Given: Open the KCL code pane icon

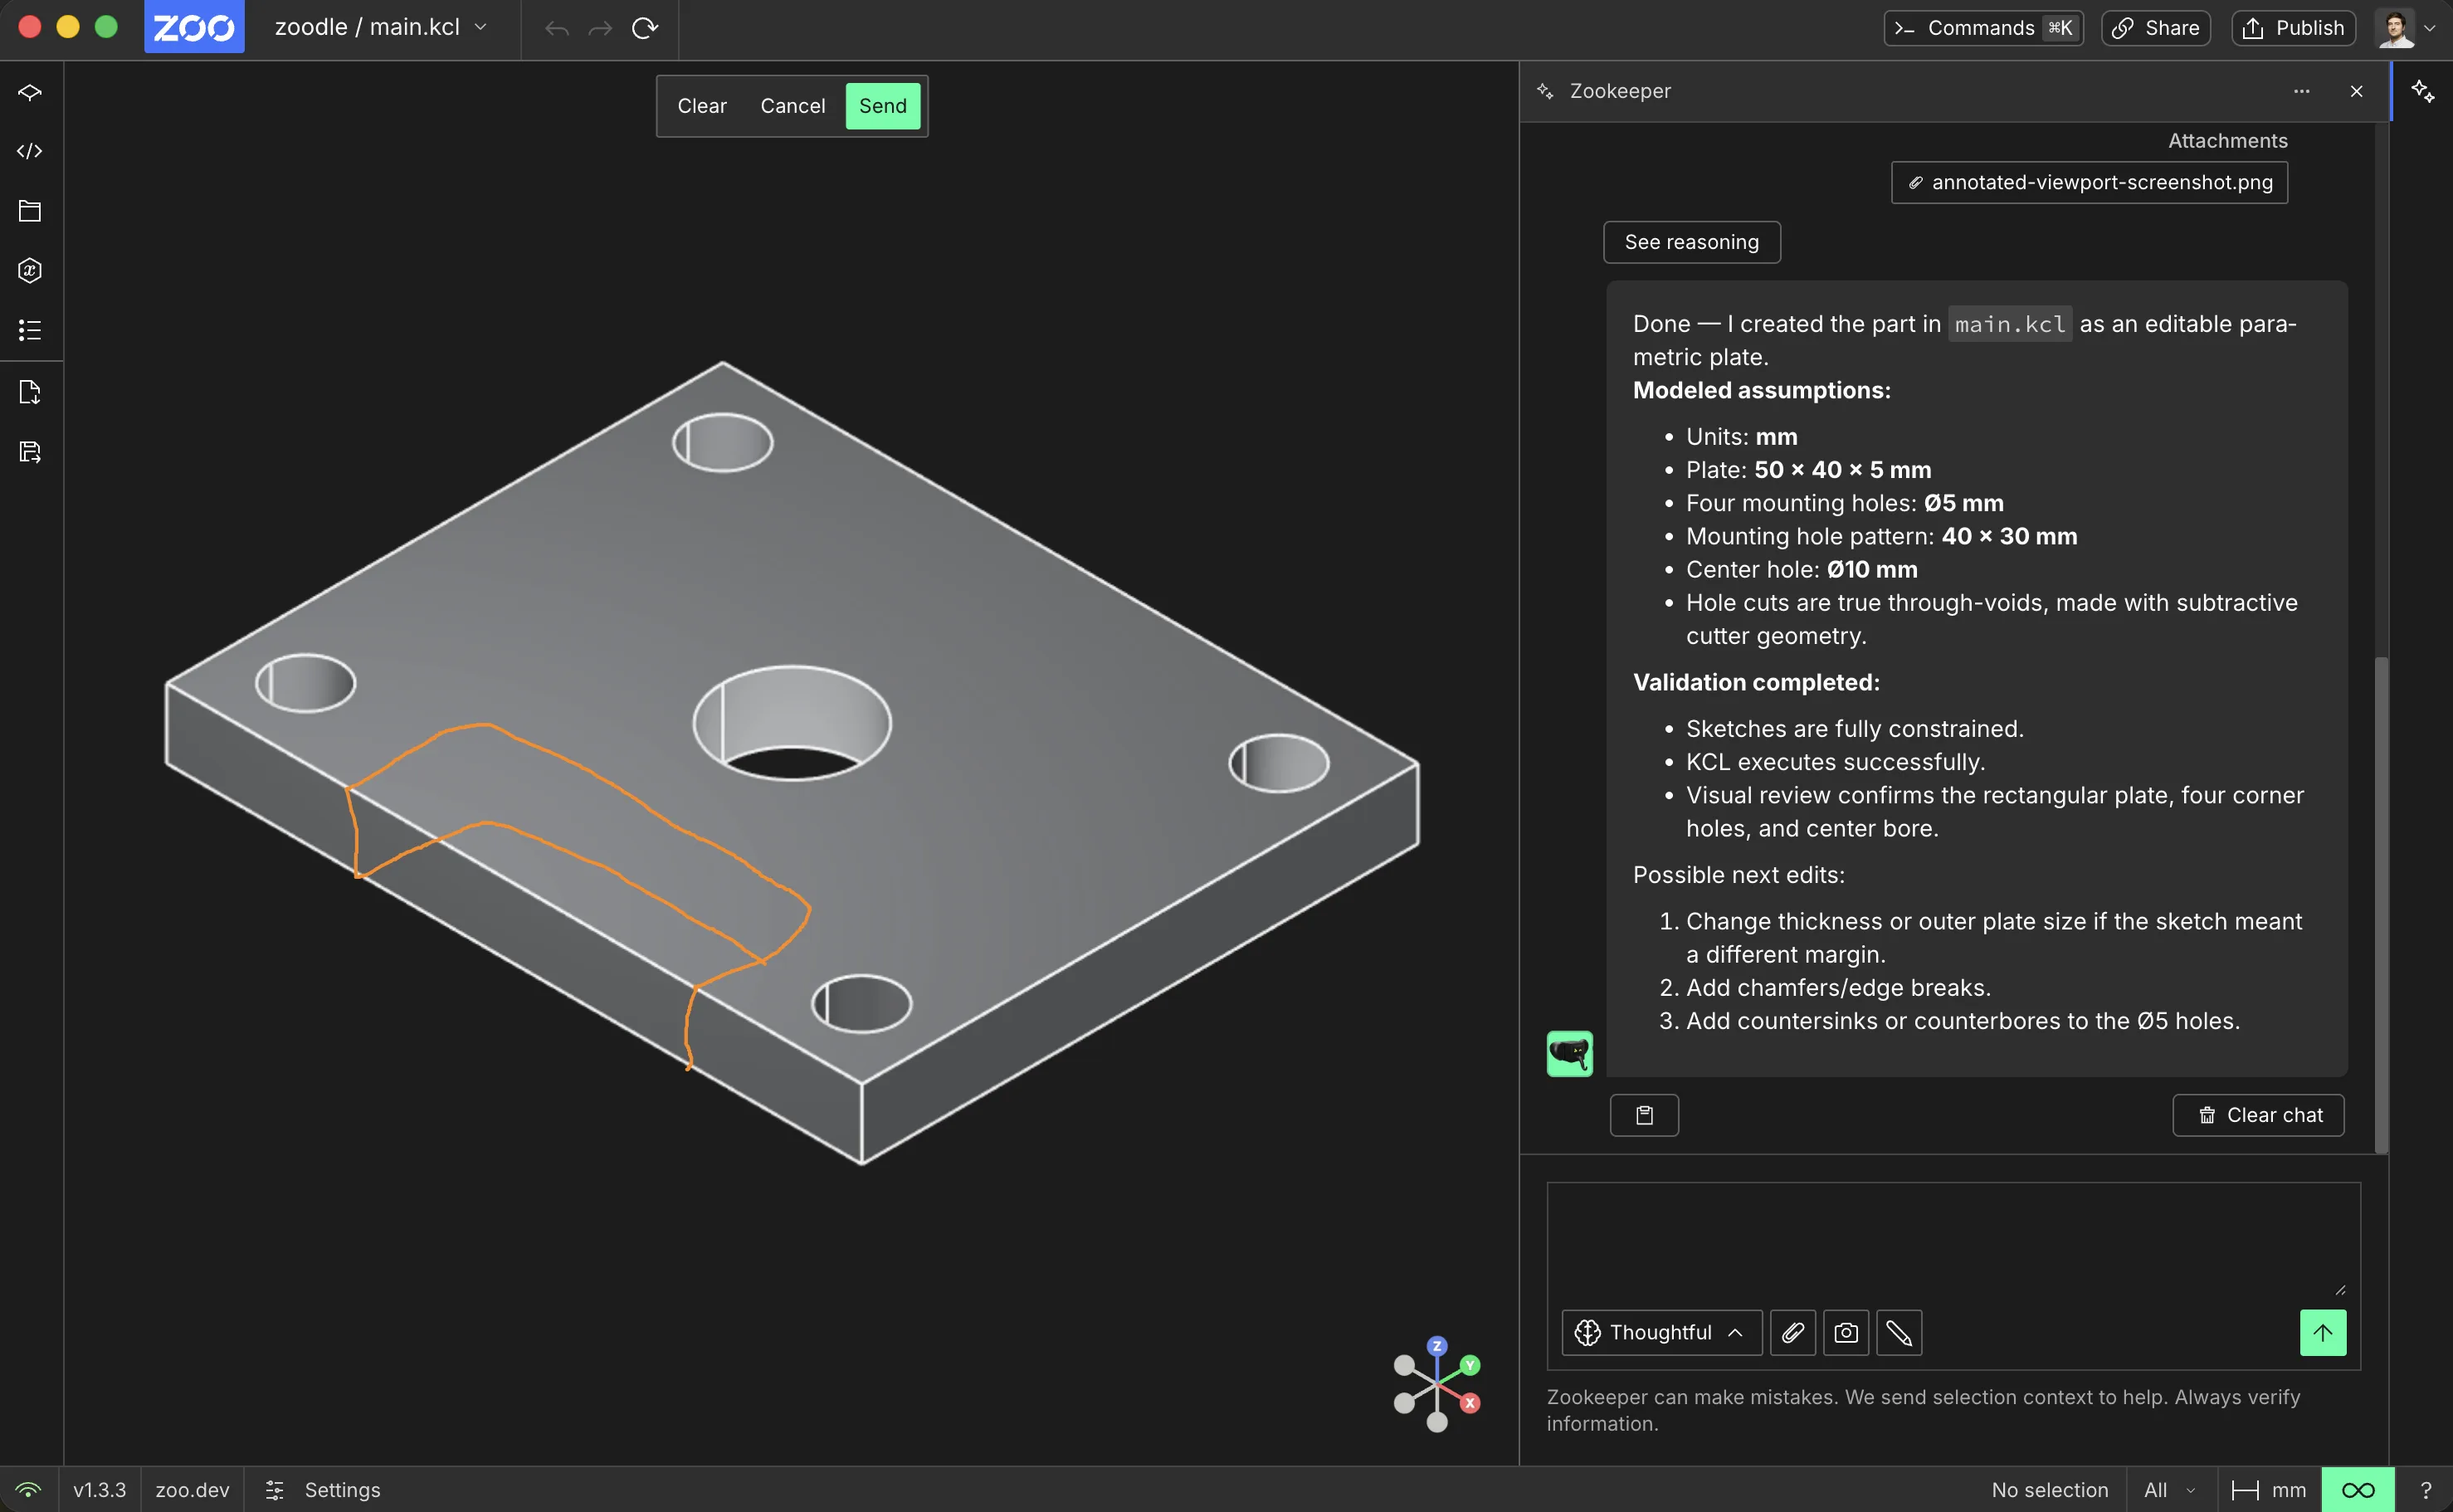Looking at the screenshot, I should (x=30, y=151).
